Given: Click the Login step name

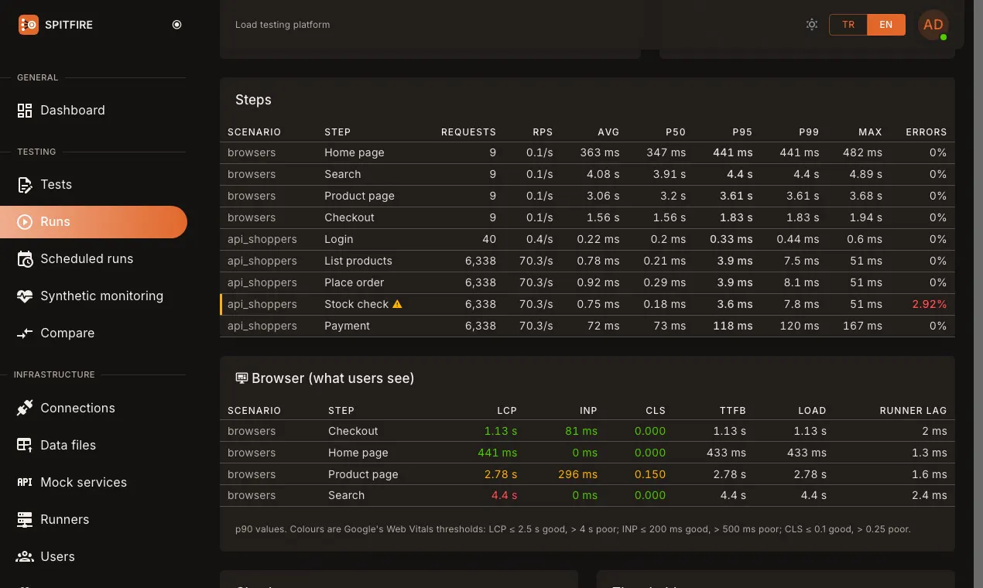Looking at the screenshot, I should click(x=339, y=239).
